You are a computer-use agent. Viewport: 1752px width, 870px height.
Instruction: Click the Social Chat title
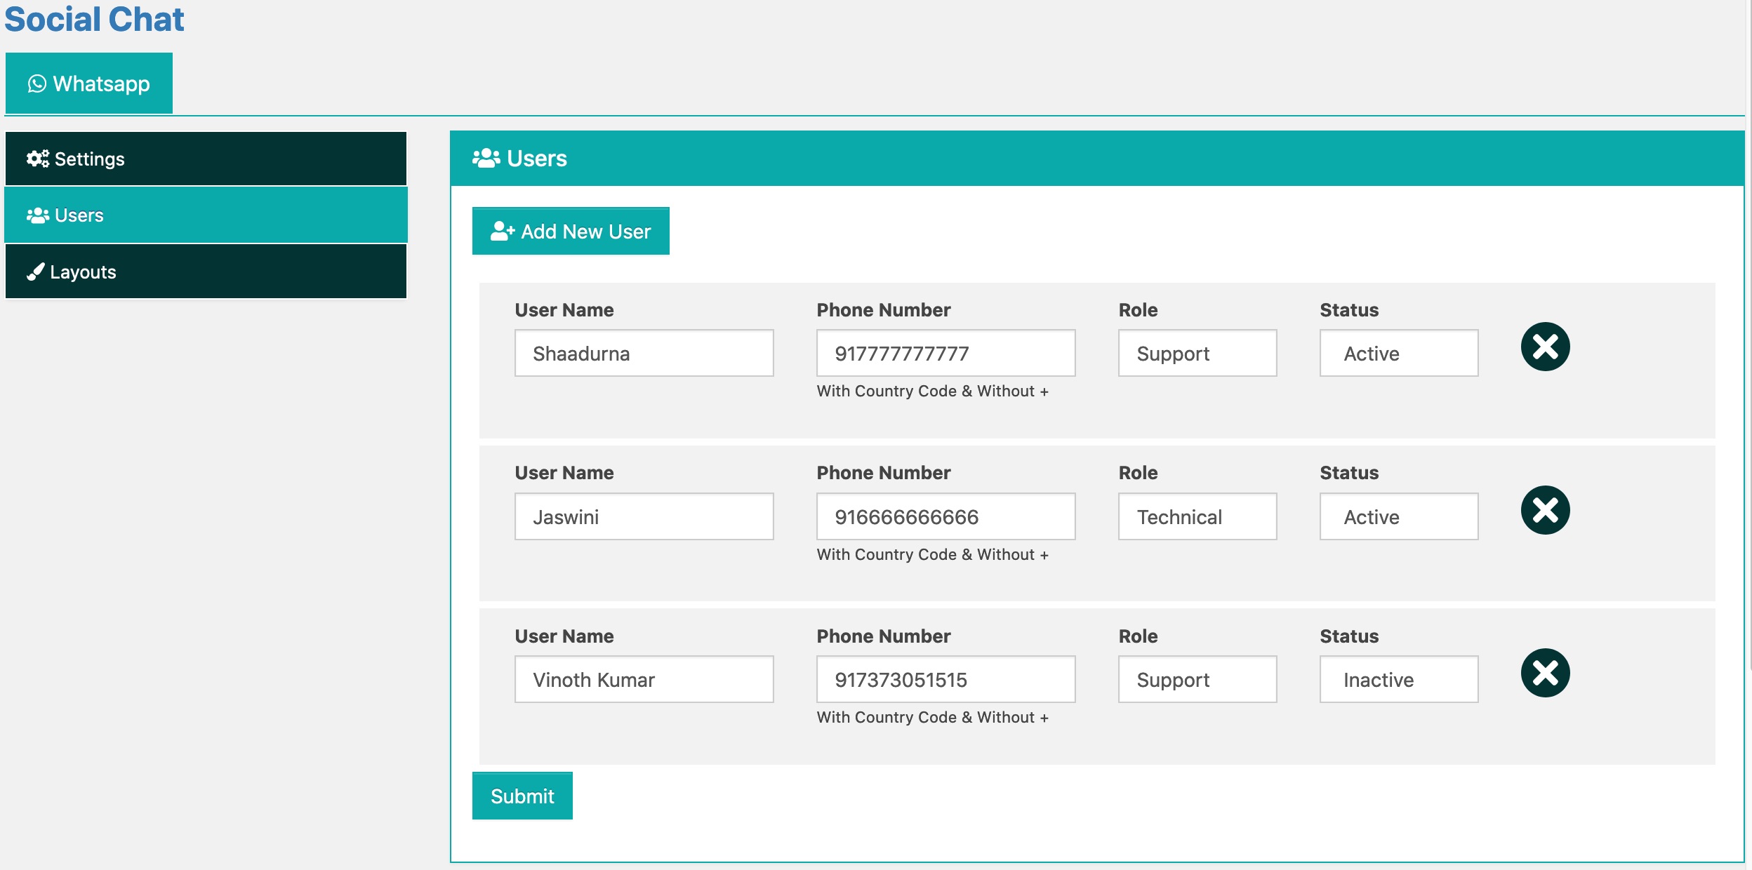[x=94, y=19]
